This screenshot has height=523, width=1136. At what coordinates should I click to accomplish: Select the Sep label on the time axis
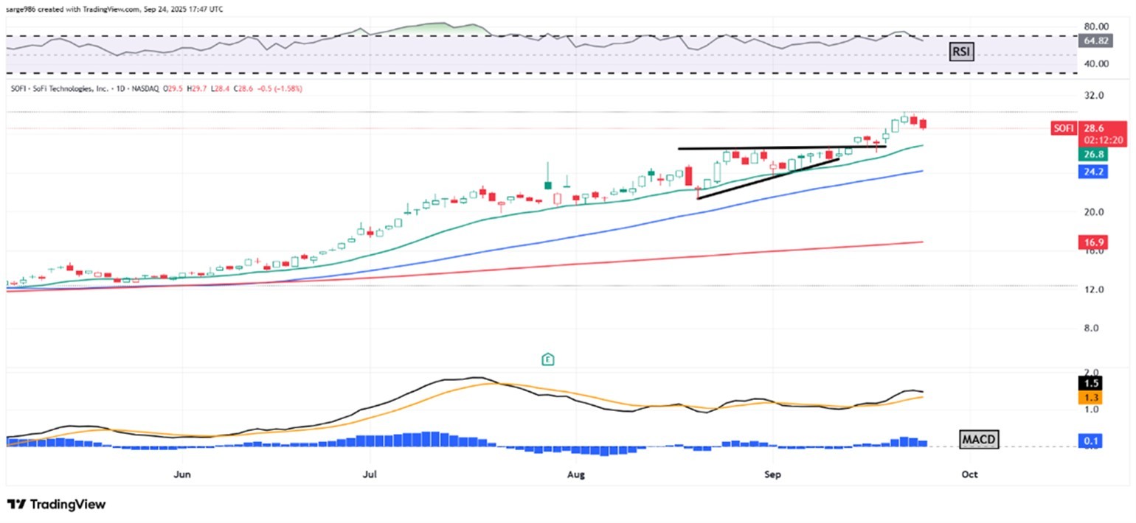772,475
